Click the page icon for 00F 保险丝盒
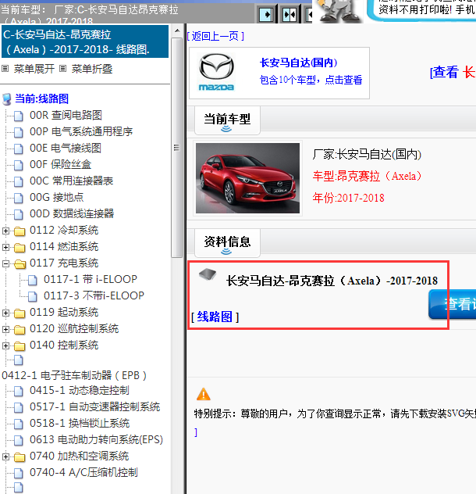Screen dimensions: 476x494 (19, 165)
